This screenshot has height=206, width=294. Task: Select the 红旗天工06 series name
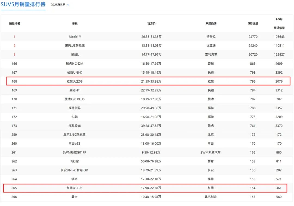tap(74, 188)
